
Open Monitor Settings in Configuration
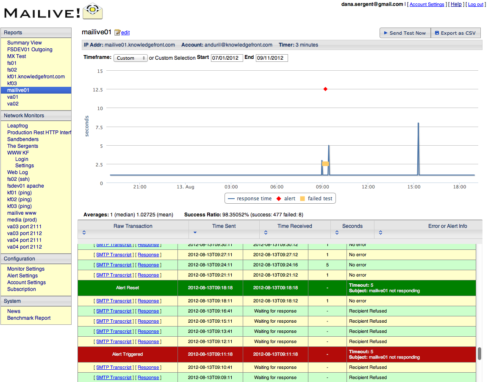26,269
